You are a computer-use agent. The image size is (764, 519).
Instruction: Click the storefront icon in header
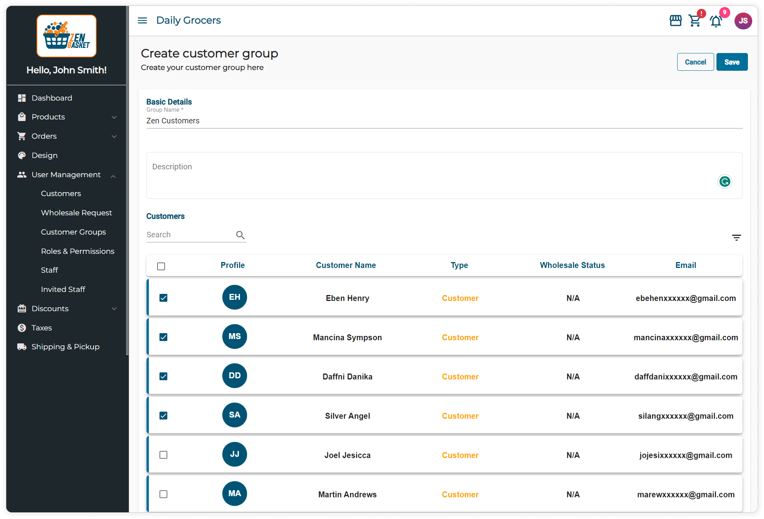[x=675, y=20]
